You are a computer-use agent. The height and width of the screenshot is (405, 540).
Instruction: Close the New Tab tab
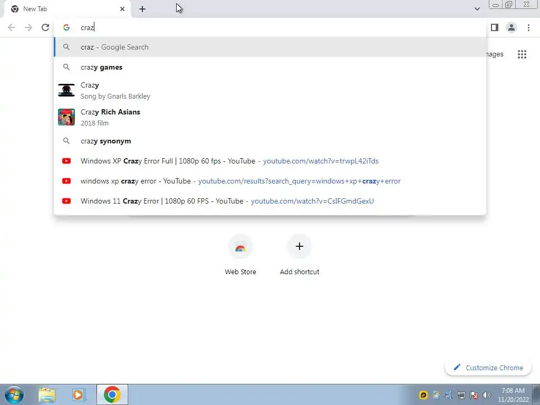tap(122, 9)
